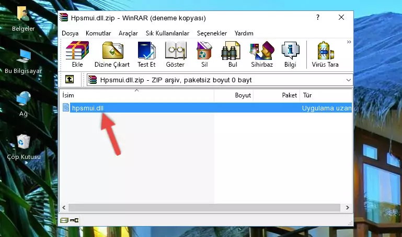This screenshot has height=237, width=402.
Task: Sort by the Paket column header
Action: click(x=277, y=95)
